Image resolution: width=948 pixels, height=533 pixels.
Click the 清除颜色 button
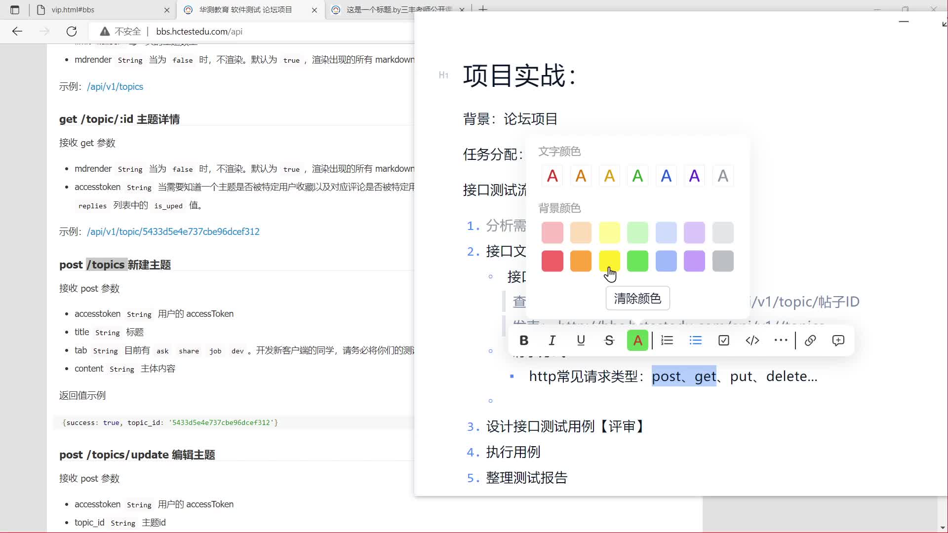637,299
